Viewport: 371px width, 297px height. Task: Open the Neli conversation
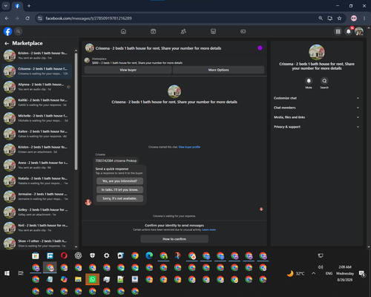[37, 228]
